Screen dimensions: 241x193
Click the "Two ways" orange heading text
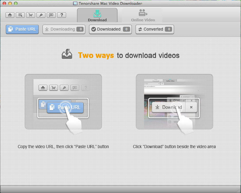(x=96, y=56)
